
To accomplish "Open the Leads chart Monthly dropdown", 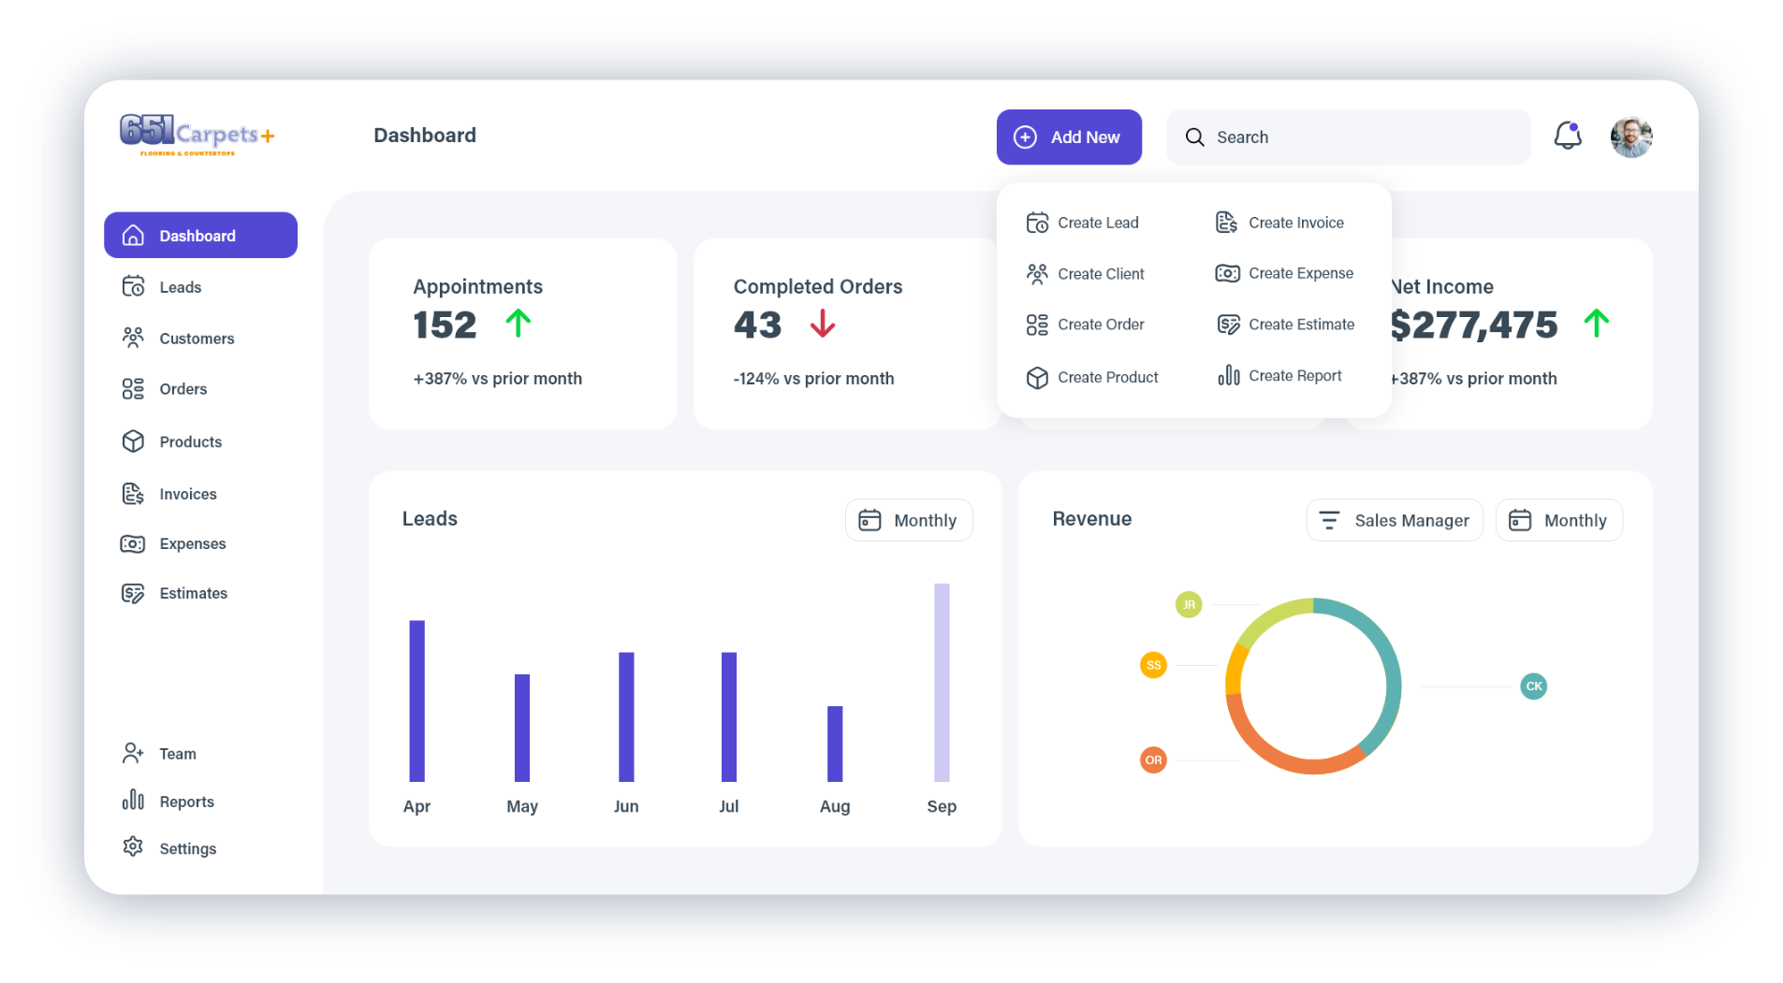I will tap(909, 520).
